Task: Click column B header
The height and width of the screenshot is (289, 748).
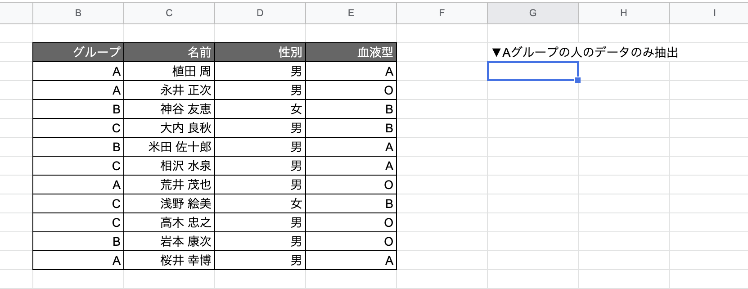Action: click(x=78, y=13)
